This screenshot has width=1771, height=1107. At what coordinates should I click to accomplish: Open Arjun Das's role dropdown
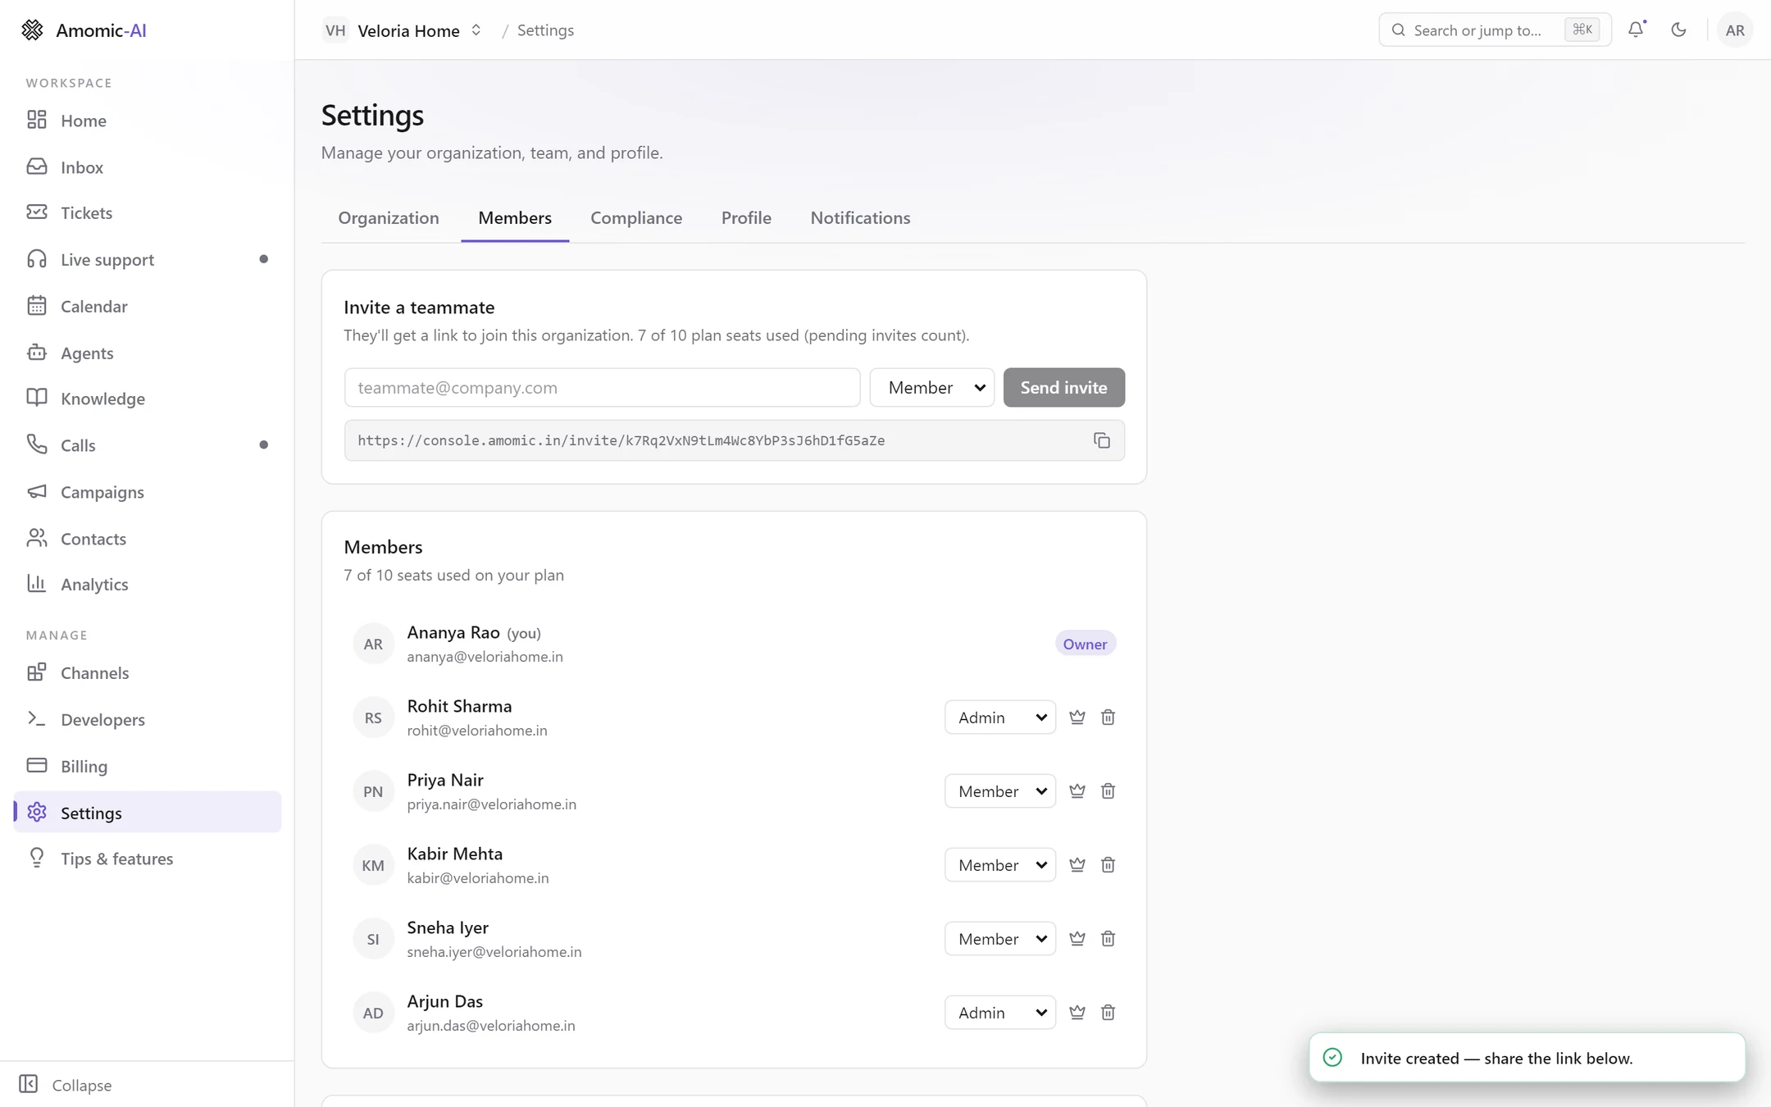click(999, 1013)
